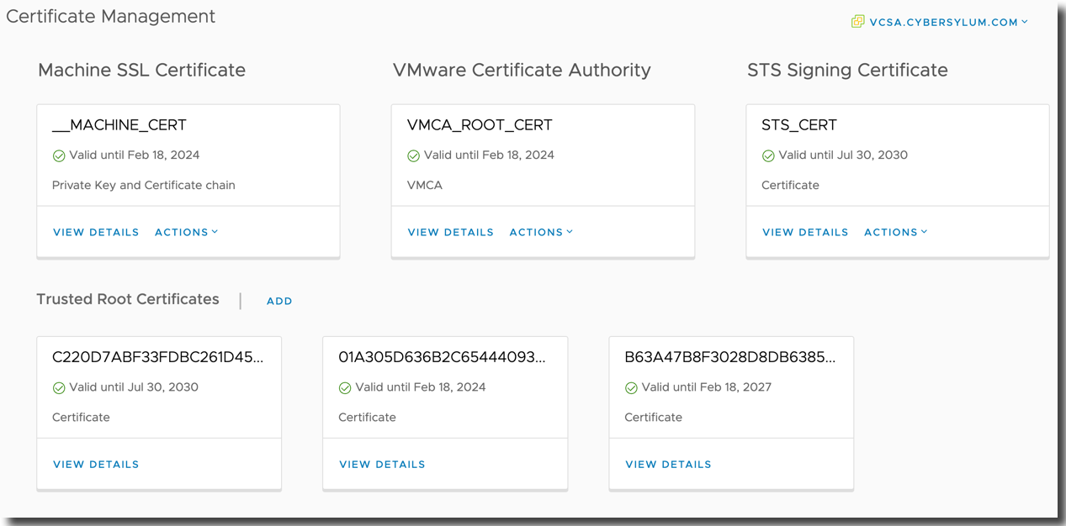The width and height of the screenshot is (1066, 526).
Task: View details of B63A47B8F3028D8DB6385 certificate
Action: point(668,464)
